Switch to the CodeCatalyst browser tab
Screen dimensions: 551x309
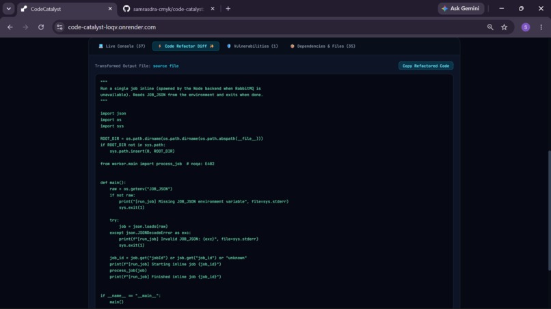pos(67,9)
